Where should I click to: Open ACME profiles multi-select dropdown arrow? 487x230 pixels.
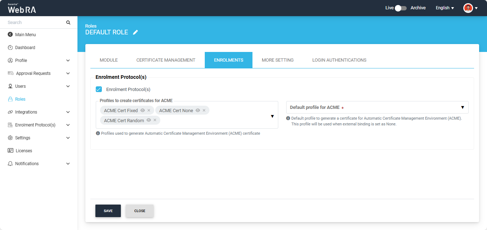coord(272,116)
